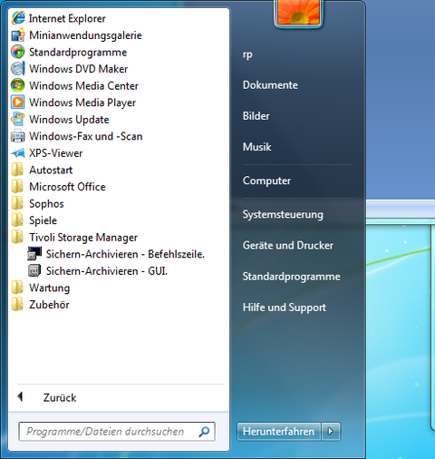Expand the Microsoft Office folder label
Screen dimensions: 435x459
(x=67, y=187)
